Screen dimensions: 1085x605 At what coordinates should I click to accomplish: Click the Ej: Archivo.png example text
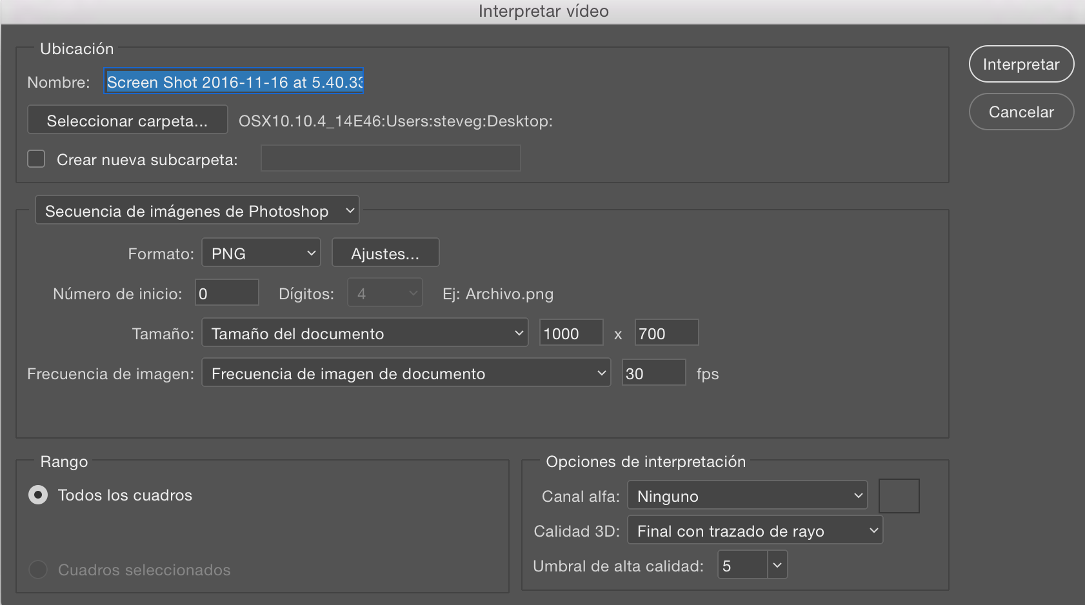click(x=498, y=293)
